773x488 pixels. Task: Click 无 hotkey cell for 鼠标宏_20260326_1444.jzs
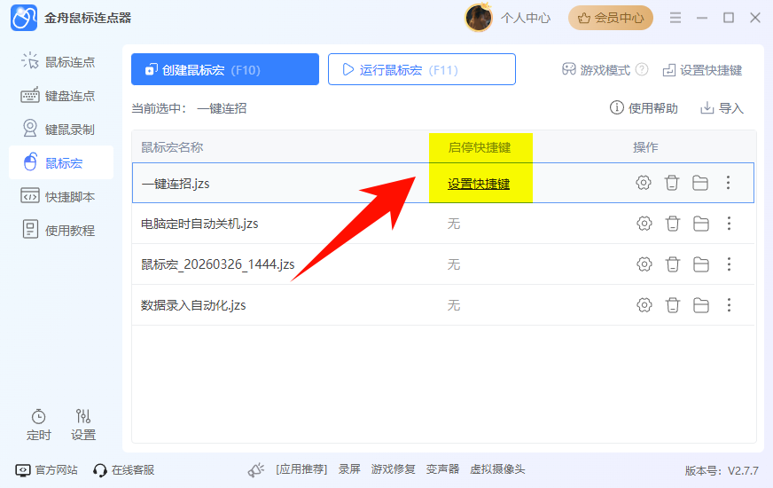click(454, 265)
